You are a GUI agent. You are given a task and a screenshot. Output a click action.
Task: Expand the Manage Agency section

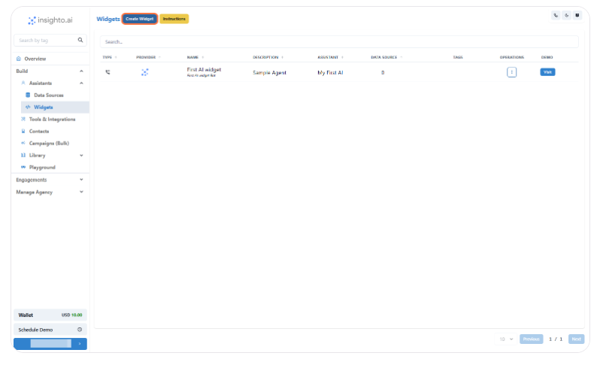point(50,192)
